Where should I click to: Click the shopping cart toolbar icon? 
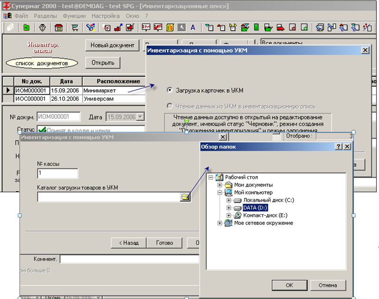(x=75, y=28)
